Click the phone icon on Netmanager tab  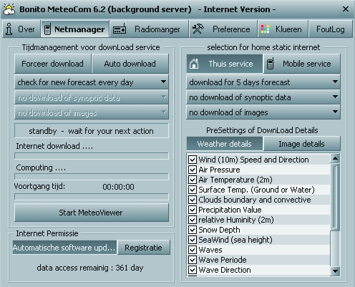click(47, 29)
